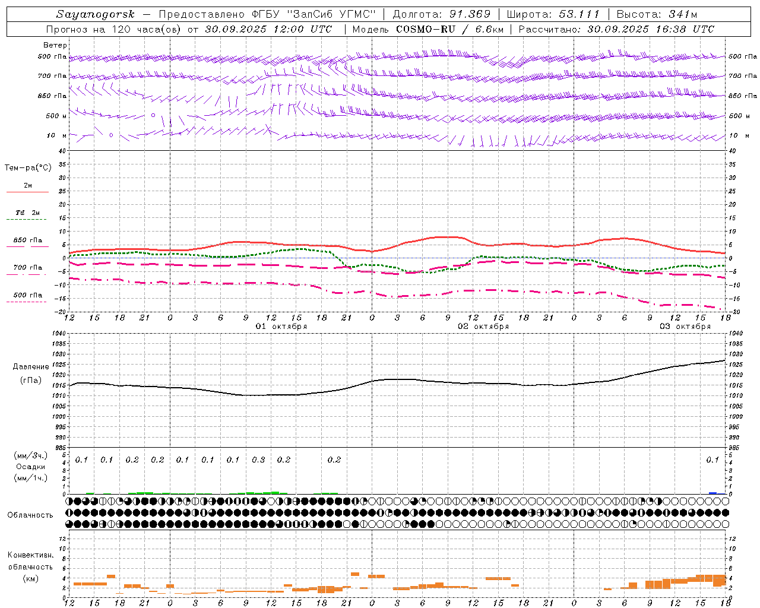The height and width of the screenshot is (608, 760).
Task: Click the Тем-ра(°C) panel label
Action: point(28,168)
